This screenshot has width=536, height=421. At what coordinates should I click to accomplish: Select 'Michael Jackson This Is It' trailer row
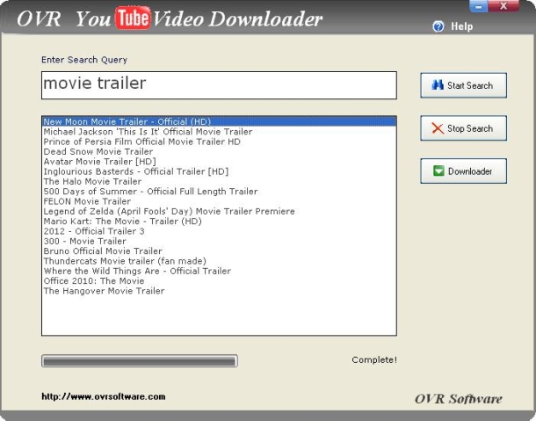tap(219, 132)
